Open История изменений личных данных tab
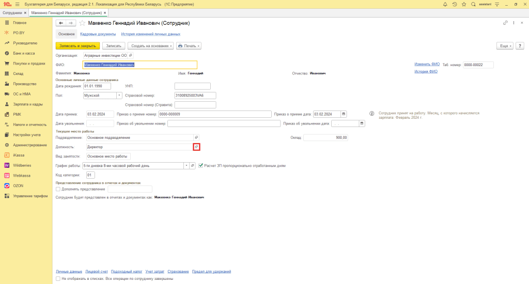This screenshot has height=284, width=529. coord(150,34)
